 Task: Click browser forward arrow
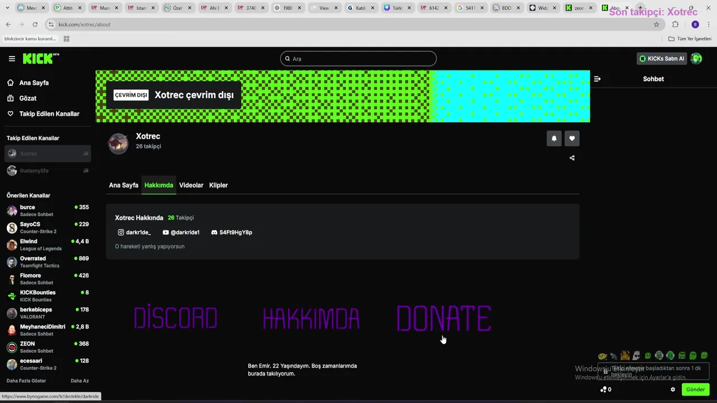coord(21,25)
